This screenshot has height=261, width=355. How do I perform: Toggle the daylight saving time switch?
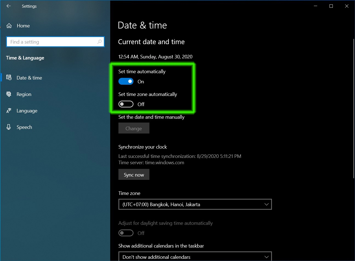pyautogui.click(x=126, y=233)
